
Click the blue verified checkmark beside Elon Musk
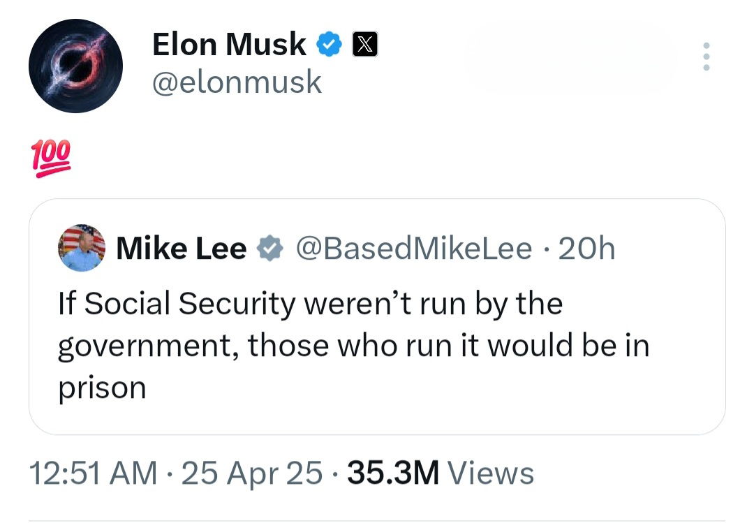pyautogui.click(x=329, y=45)
